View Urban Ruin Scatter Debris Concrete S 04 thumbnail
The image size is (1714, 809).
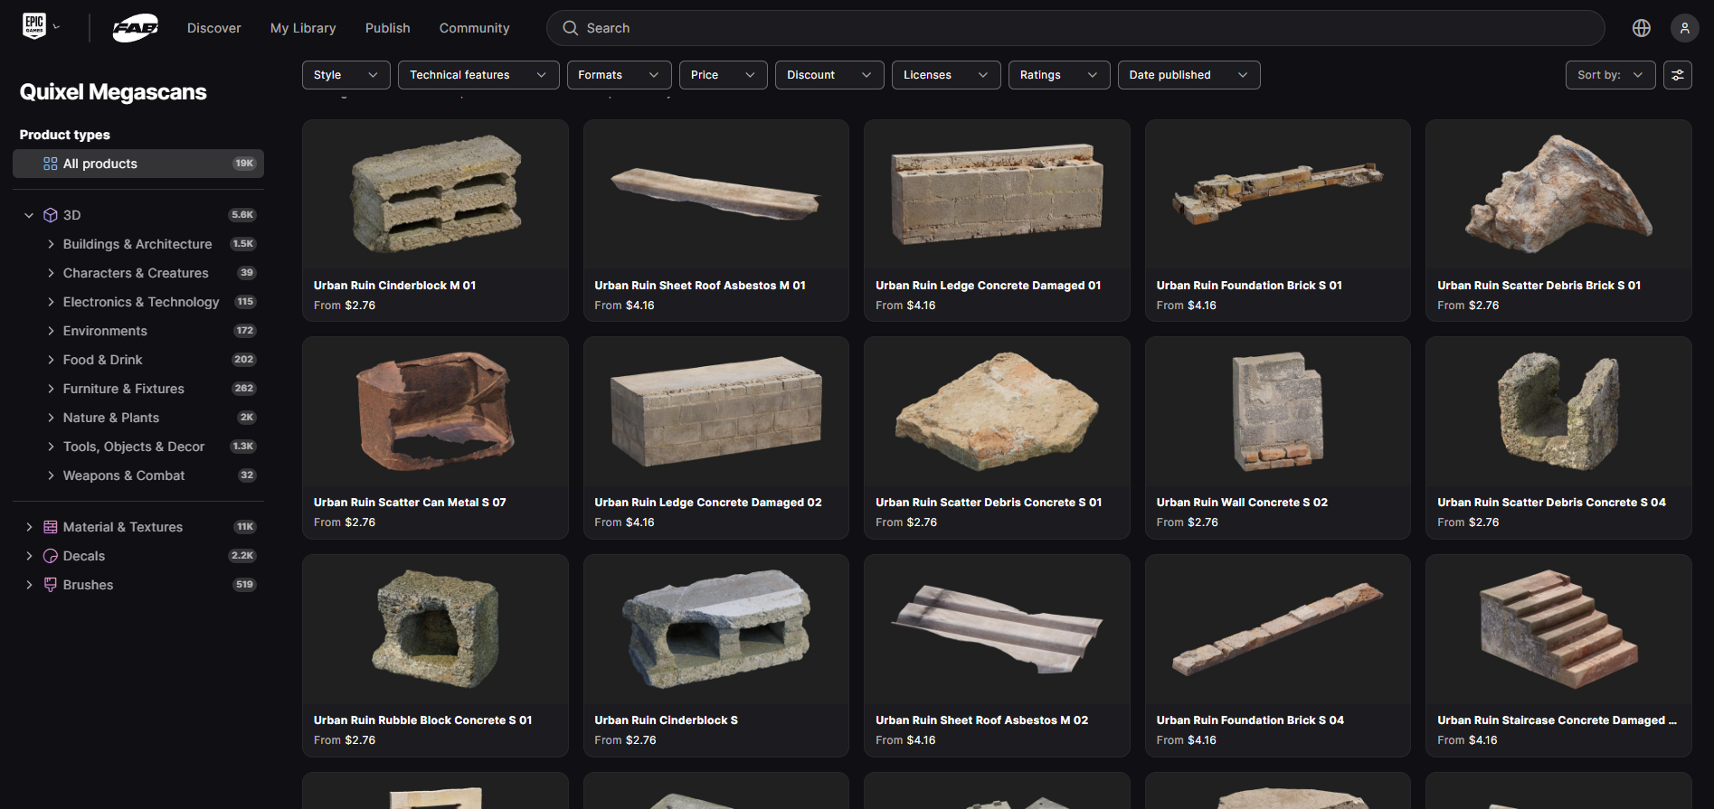[x=1558, y=411]
